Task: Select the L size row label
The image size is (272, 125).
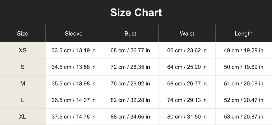Action: click(x=23, y=100)
